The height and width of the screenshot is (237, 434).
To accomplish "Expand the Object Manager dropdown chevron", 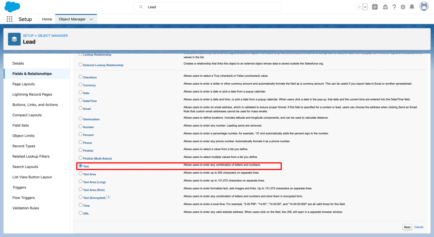I will tap(91, 19).
